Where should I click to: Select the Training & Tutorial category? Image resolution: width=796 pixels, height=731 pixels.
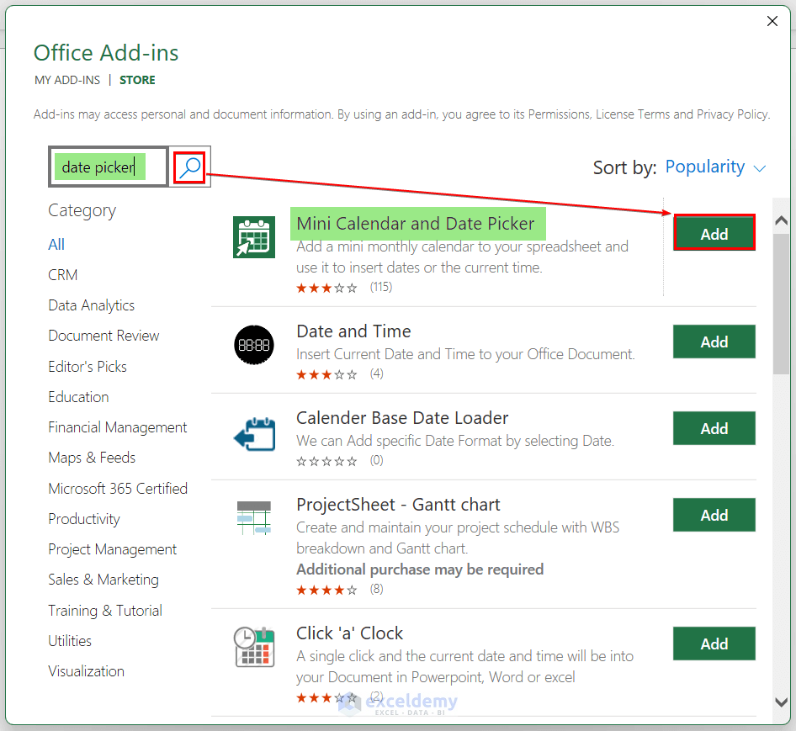[105, 610]
